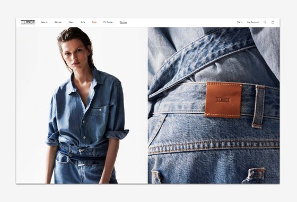Open the shopping bag icon

pos(273,22)
